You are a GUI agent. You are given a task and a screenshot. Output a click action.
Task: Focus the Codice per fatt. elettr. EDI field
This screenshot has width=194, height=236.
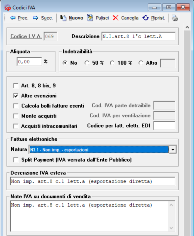pos(164,125)
